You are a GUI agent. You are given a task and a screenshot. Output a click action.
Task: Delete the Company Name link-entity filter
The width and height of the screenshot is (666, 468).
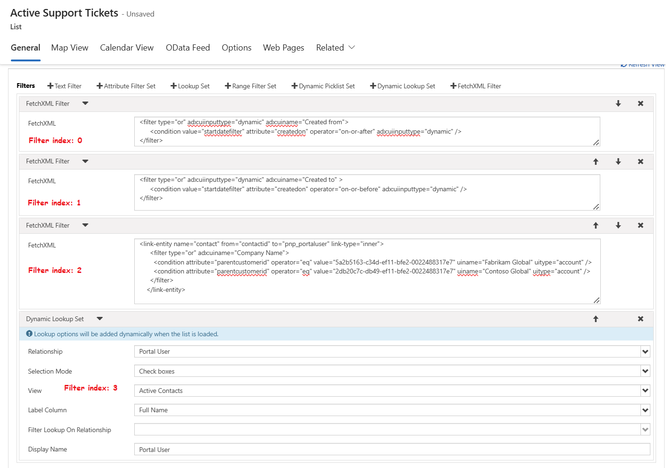[x=640, y=226]
